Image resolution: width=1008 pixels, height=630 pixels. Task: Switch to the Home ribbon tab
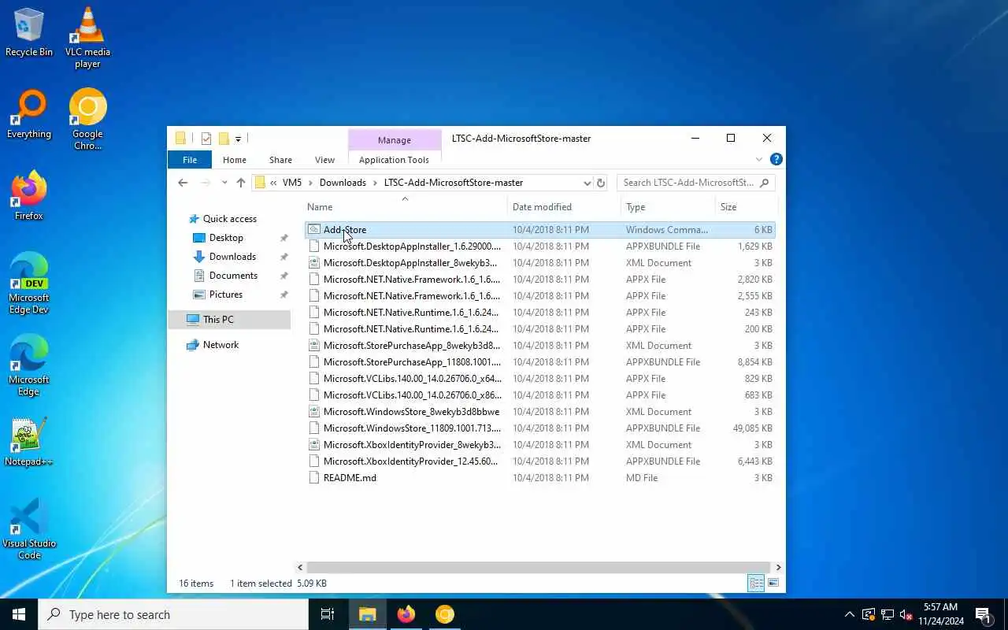(235, 159)
